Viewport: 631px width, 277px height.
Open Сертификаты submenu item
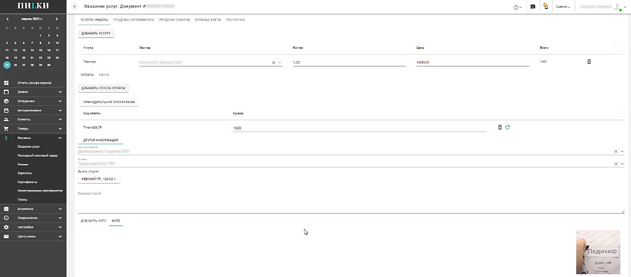[x=27, y=182]
